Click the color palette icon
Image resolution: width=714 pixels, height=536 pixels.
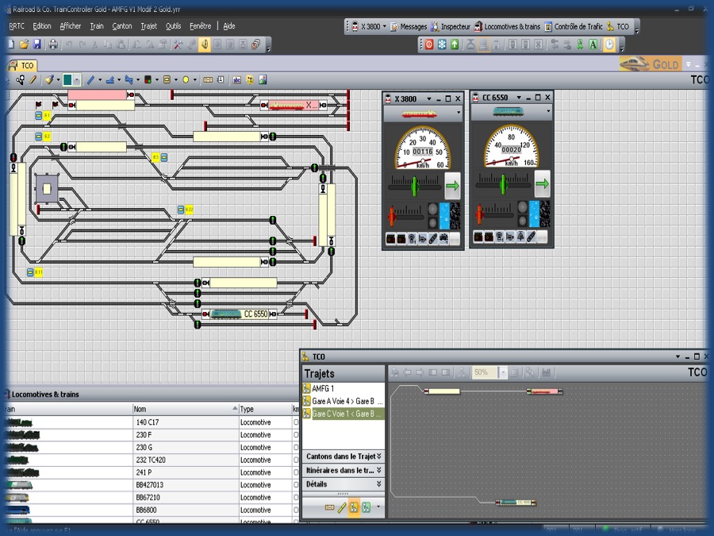click(x=250, y=79)
